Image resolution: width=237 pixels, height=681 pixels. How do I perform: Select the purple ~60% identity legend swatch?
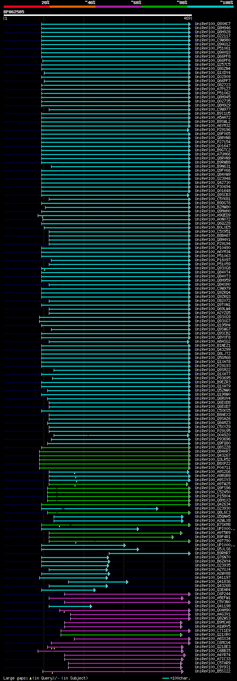[118, 7]
